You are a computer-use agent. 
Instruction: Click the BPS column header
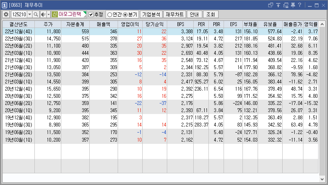[180, 24]
